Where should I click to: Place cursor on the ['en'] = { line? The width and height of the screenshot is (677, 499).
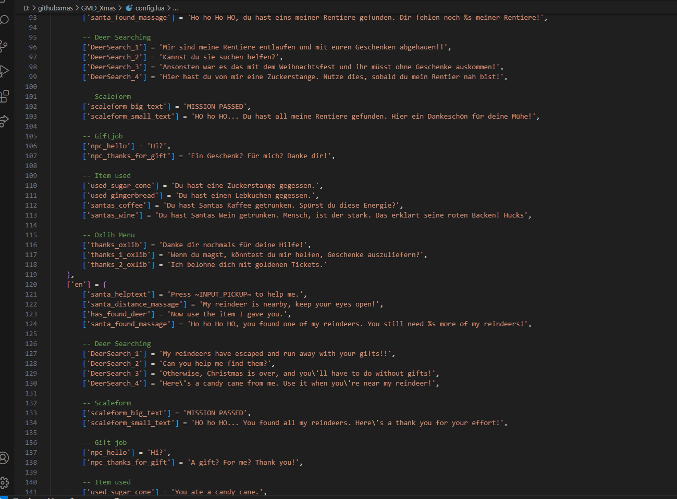(87, 285)
